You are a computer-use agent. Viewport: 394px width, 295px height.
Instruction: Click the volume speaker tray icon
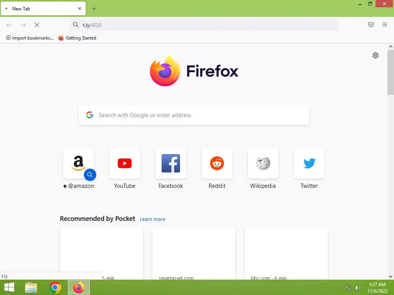(358, 287)
